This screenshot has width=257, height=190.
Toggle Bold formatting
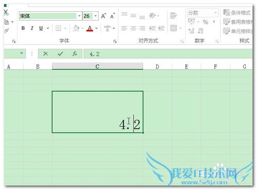(x=23, y=28)
